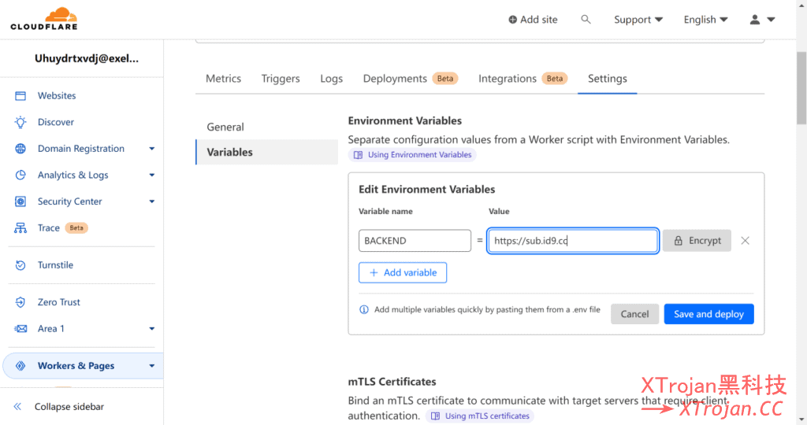This screenshot has height=425, width=807.
Task: Click Add site in header
Action: click(533, 20)
